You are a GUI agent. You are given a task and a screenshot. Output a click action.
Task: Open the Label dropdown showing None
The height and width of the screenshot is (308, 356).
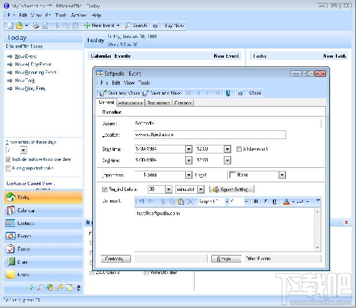282,175
